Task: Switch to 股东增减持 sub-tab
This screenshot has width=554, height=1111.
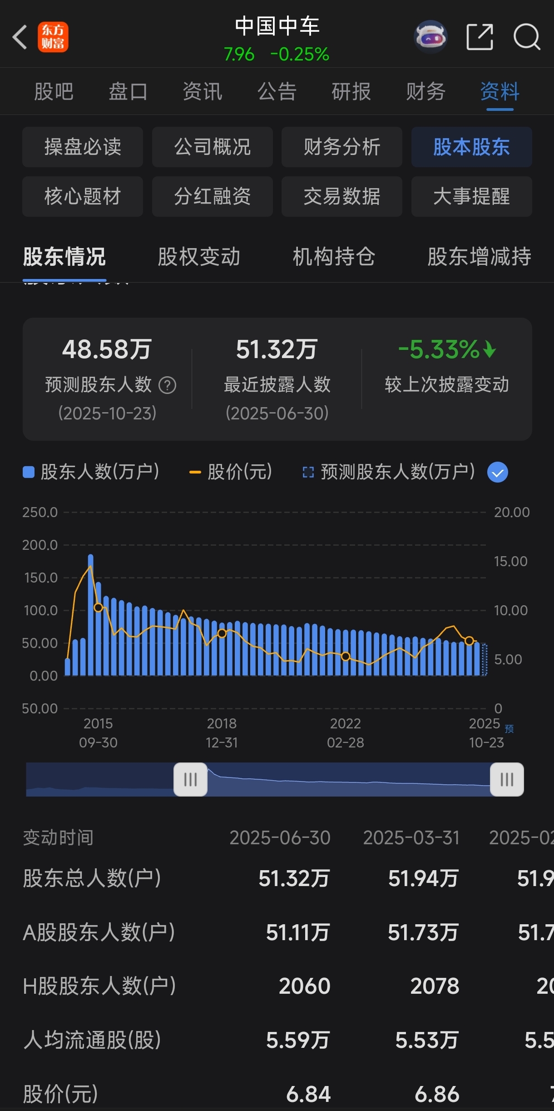Action: [x=479, y=257]
